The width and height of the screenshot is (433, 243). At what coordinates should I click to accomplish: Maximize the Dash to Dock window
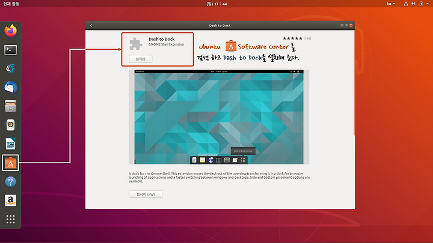tap(346, 25)
